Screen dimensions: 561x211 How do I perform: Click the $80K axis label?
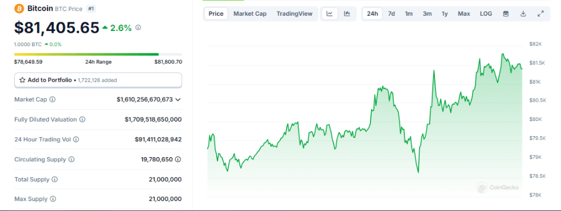pyautogui.click(x=535, y=119)
